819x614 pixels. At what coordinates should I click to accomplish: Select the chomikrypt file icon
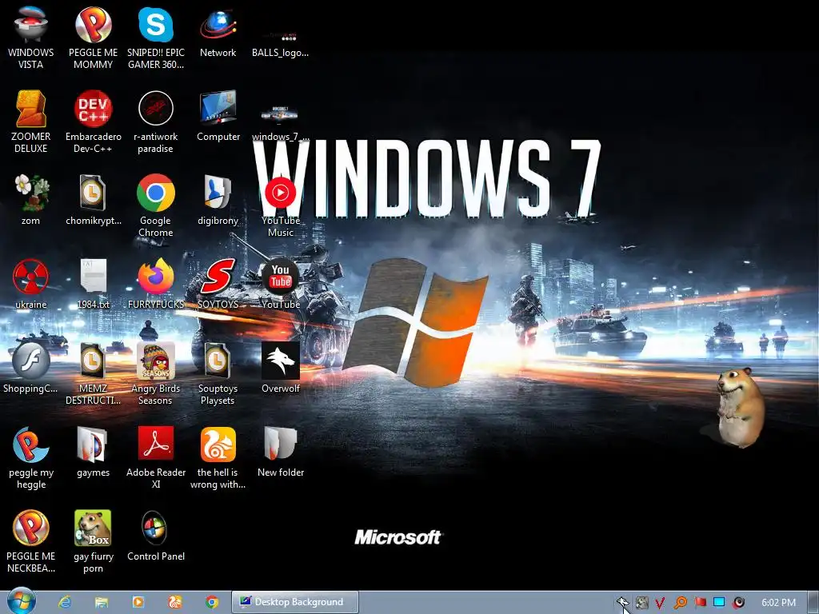[x=93, y=199]
